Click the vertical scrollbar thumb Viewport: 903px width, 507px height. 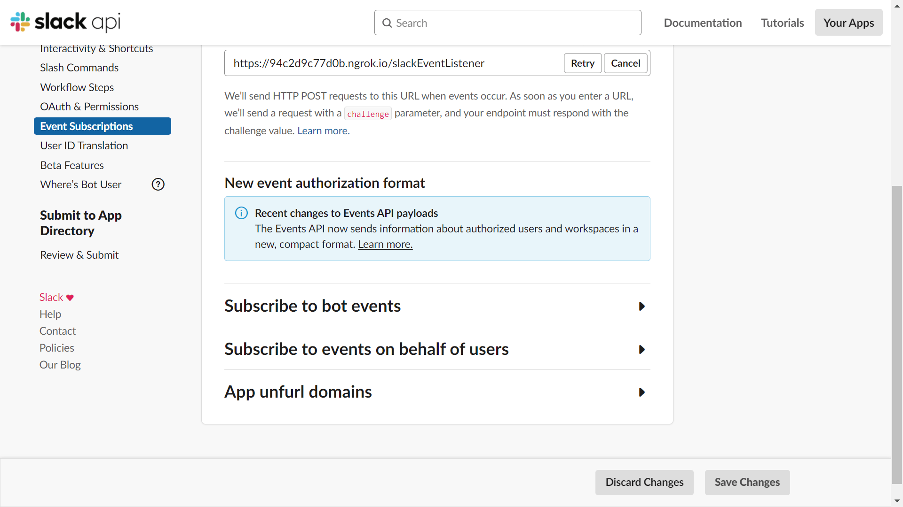click(897, 335)
